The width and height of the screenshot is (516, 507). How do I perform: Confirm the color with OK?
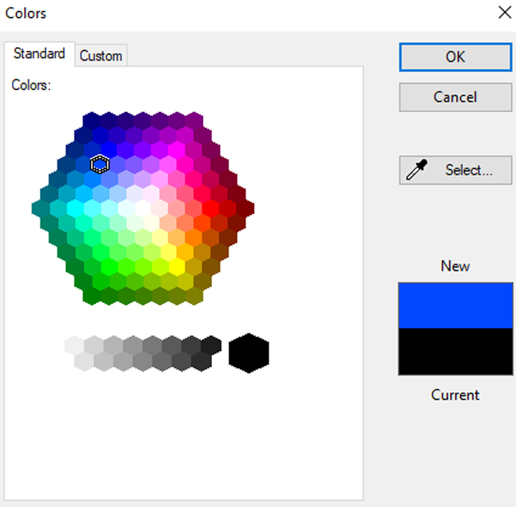click(x=455, y=57)
